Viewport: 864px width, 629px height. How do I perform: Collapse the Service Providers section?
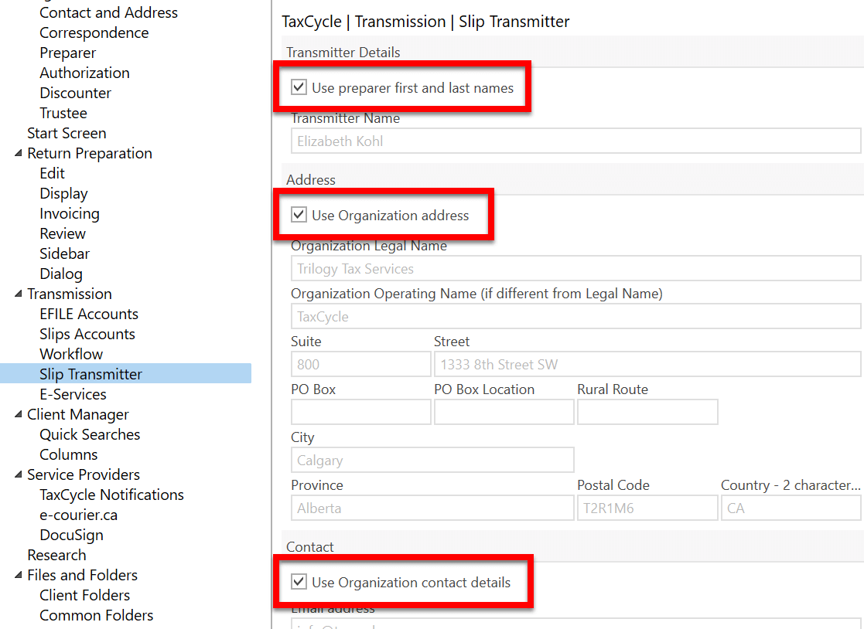click(19, 474)
